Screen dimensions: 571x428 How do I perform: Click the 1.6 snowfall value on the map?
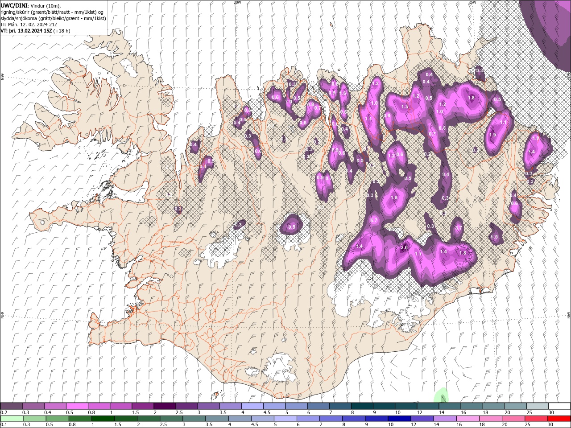click(x=394, y=198)
